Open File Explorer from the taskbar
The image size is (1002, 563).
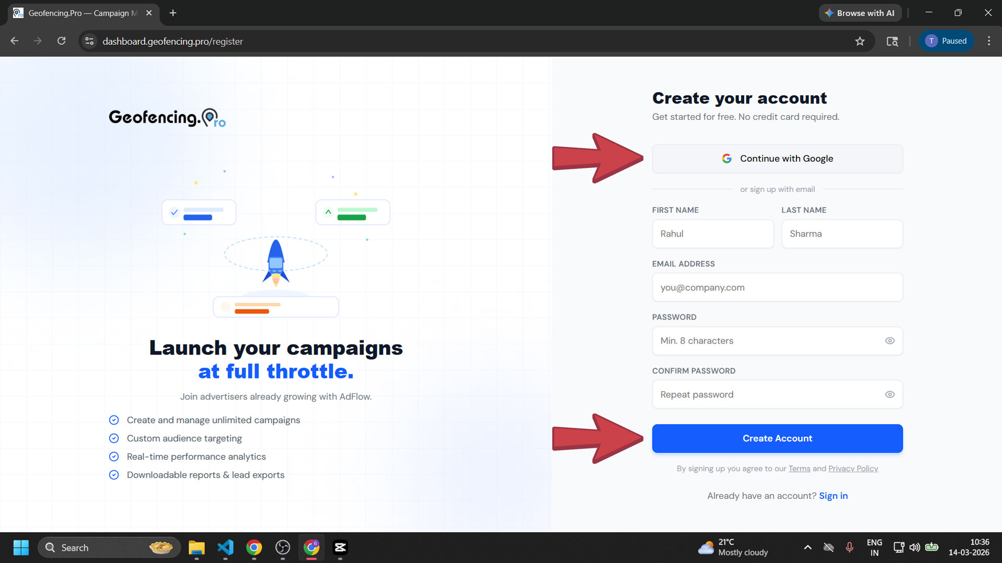(x=196, y=548)
